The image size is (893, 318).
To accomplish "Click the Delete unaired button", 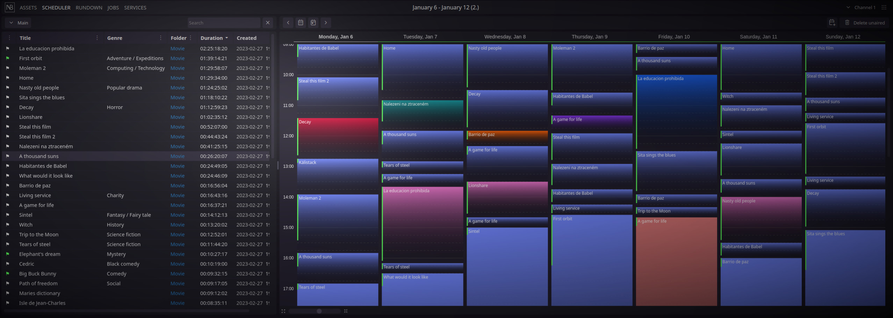I will click(x=865, y=22).
